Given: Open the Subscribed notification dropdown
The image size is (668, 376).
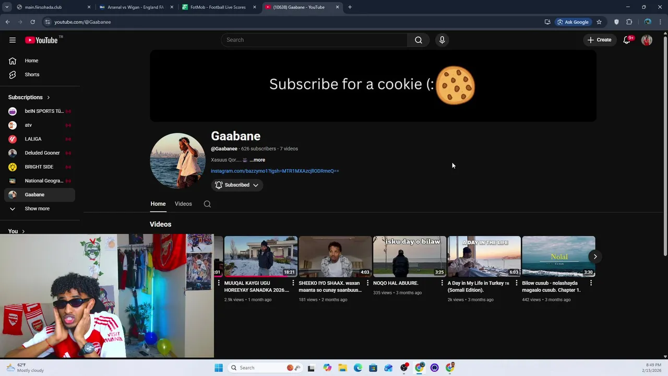Looking at the screenshot, I should [237, 185].
